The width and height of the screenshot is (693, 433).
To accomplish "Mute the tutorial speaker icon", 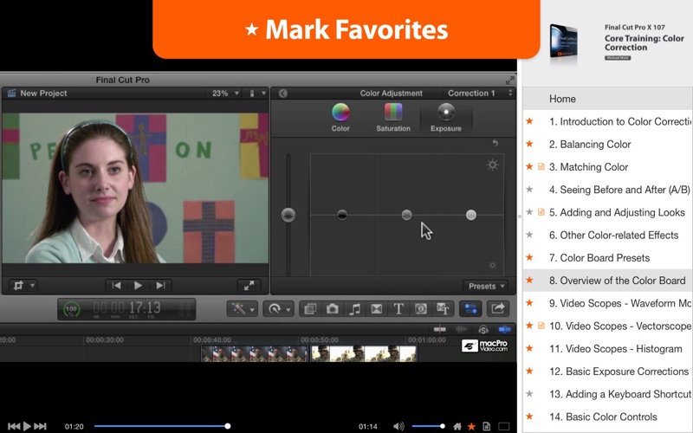I will [398, 426].
